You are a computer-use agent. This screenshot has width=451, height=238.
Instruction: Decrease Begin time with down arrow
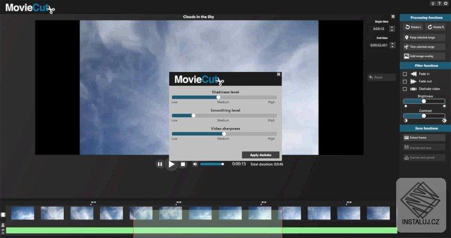pos(392,31)
